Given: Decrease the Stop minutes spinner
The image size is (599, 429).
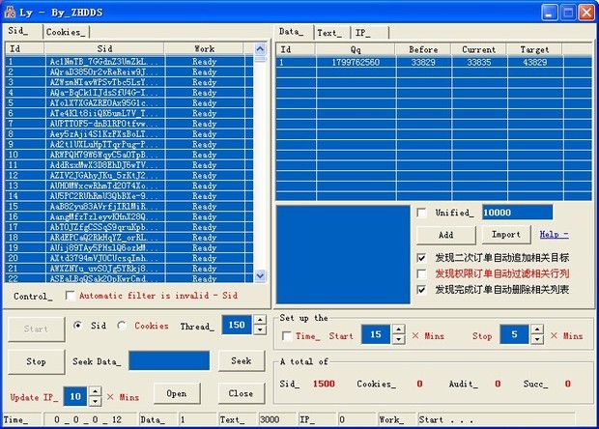Looking at the screenshot, I should pos(538,340).
